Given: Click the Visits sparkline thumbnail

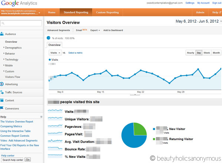Looking at the screenshot, I should 55,111.
